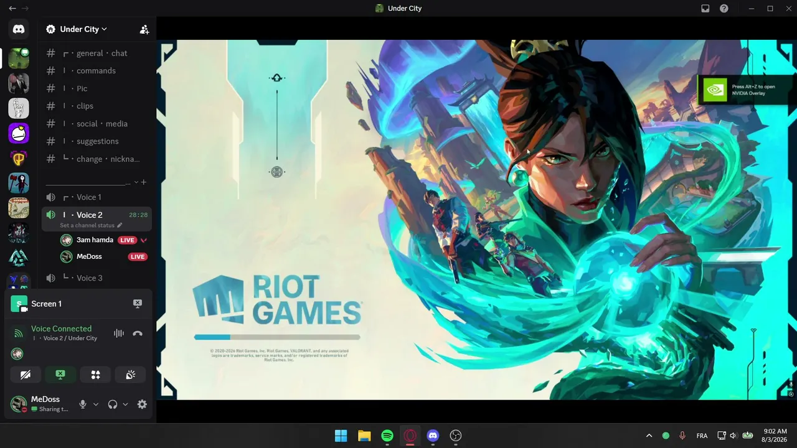This screenshot has height=448, width=797.
Task: Click the Riot Games loading progress bar
Action: pos(277,337)
